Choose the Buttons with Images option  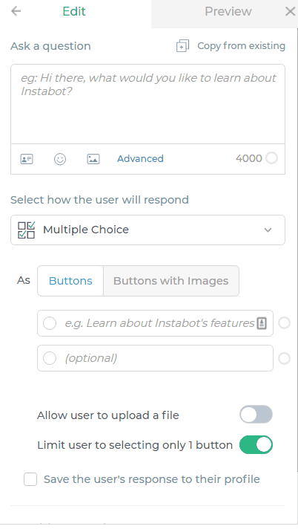tap(171, 281)
